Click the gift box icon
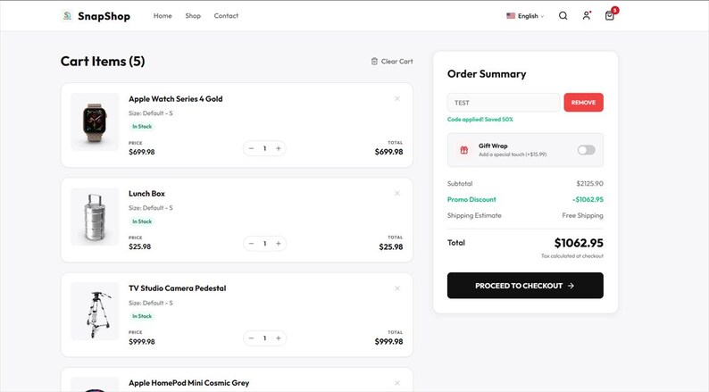The height and width of the screenshot is (392, 709). point(464,150)
